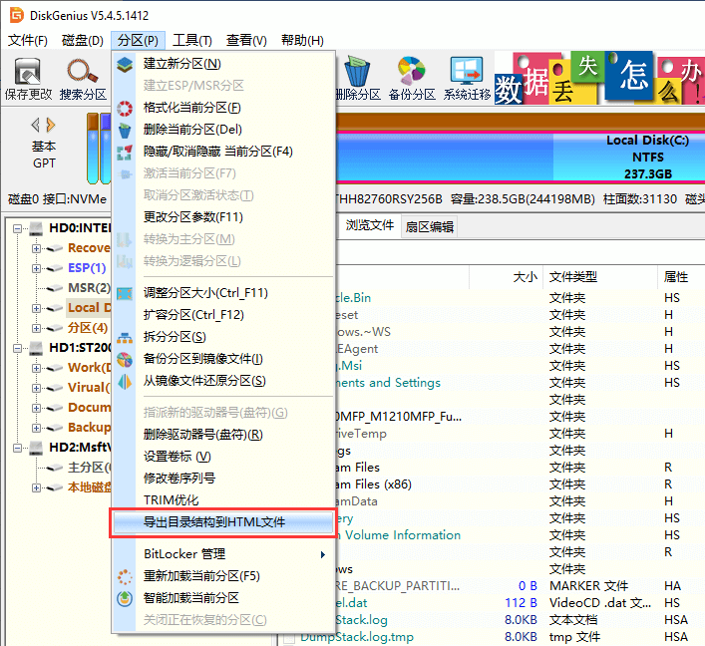Image resolution: width=705 pixels, height=646 pixels.
Task: Select 扩容分区(Ctrl_F12) menu entry
Action: pyautogui.click(x=223, y=315)
